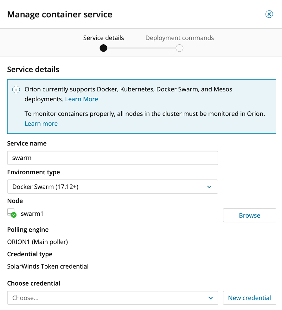Click the swarm1 node status icon
The image size is (282, 310).
12,213
